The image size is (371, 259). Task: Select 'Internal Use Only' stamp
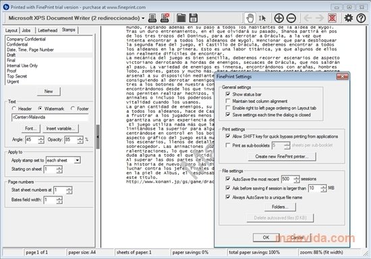22,65
